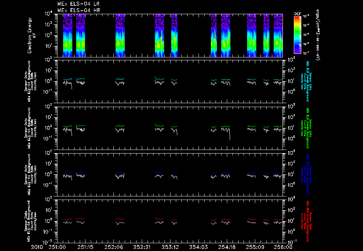Image resolution: width=363 pixels, height=251 pixels.
Task: Click the rainbow DEF color scale bar
Action: click(297, 35)
